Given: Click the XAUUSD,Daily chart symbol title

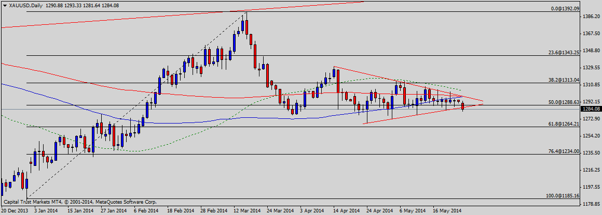Looking at the screenshot, I should coord(24,6).
